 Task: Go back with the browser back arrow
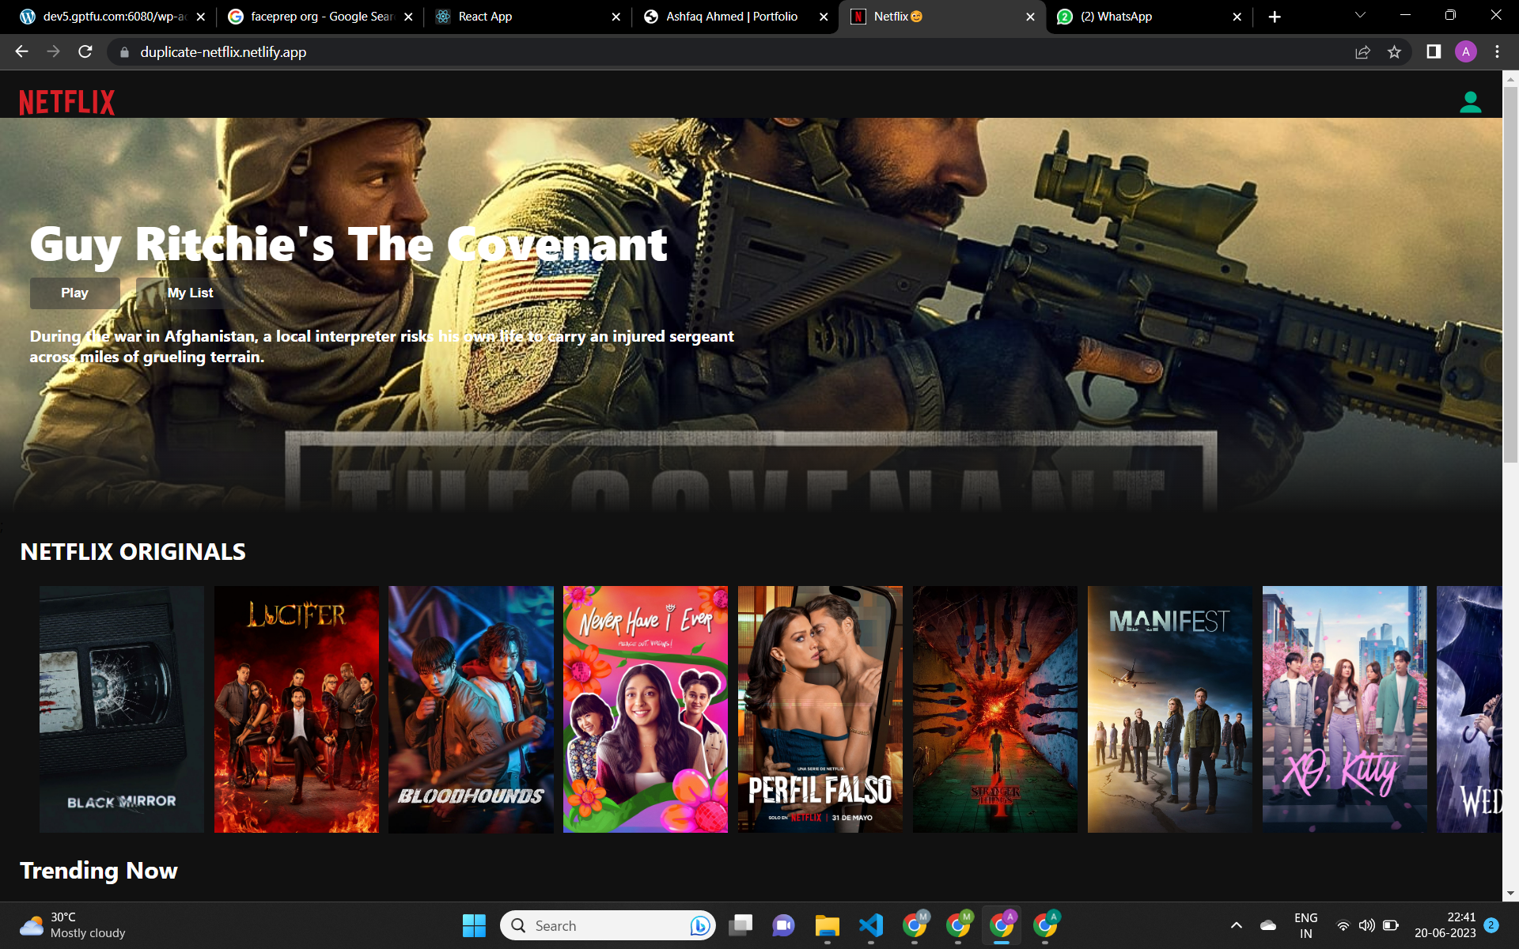[21, 51]
